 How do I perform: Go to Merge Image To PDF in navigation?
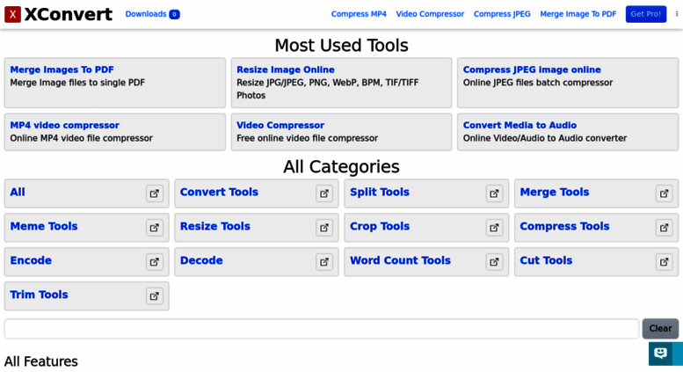(x=578, y=14)
